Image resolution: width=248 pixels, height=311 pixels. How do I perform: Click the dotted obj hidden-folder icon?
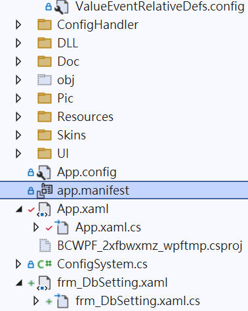pos(45,80)
